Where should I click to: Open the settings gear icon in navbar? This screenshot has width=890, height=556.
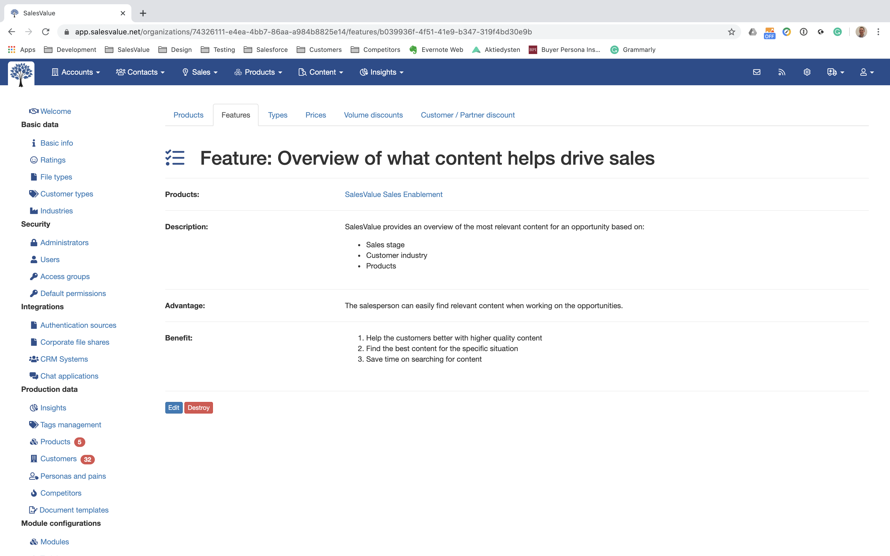click(x=807, y=72)
